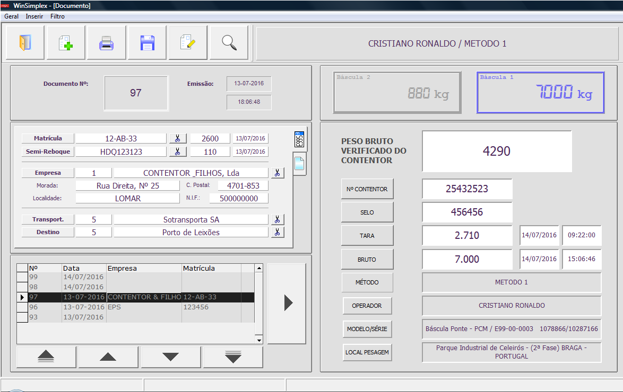Click the tare weight field 2.710
The image size is (623, 392).
467,236
